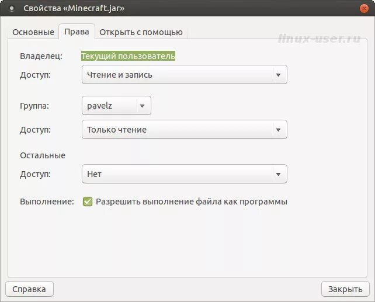
Task: Close the window with the red title bar button
Action: [x=364, y=9]
